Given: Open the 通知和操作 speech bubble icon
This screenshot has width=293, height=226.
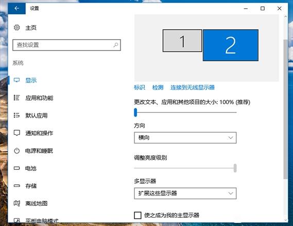Looking at the screenshot, I should [17, 133].
